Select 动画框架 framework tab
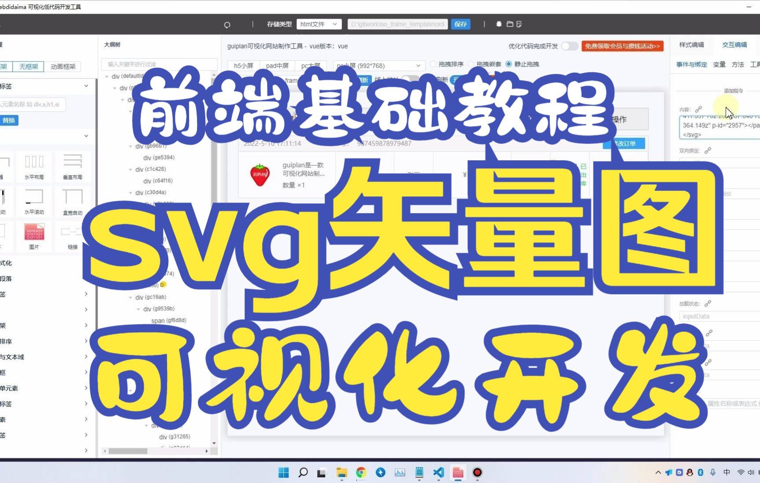This screenshot has width=760, height=483. pos(63,66)
